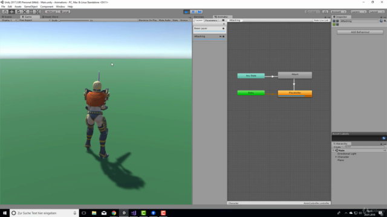The height and width of the screenshot is (217, 387).
Task: Stop play mode with Play button
Action: [x=187, y=12]
